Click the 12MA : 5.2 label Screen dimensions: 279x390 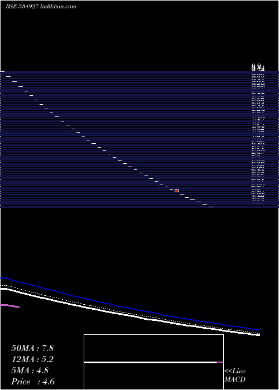pos(32,359)
